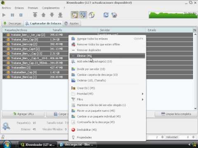This screenshot has height=148, width=198.
Task: Choose Propiedades in context menu
Action: point(107,137)
